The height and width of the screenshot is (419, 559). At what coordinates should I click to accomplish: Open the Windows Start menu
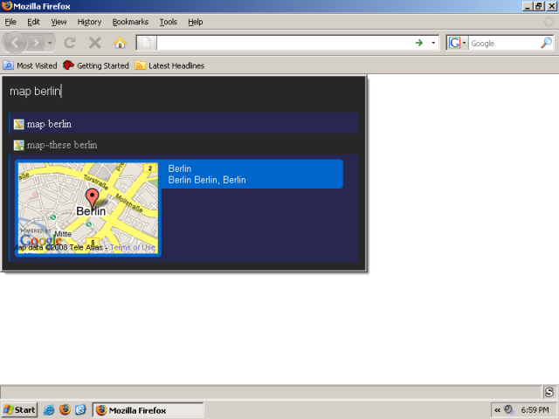[x=19, y=410]
